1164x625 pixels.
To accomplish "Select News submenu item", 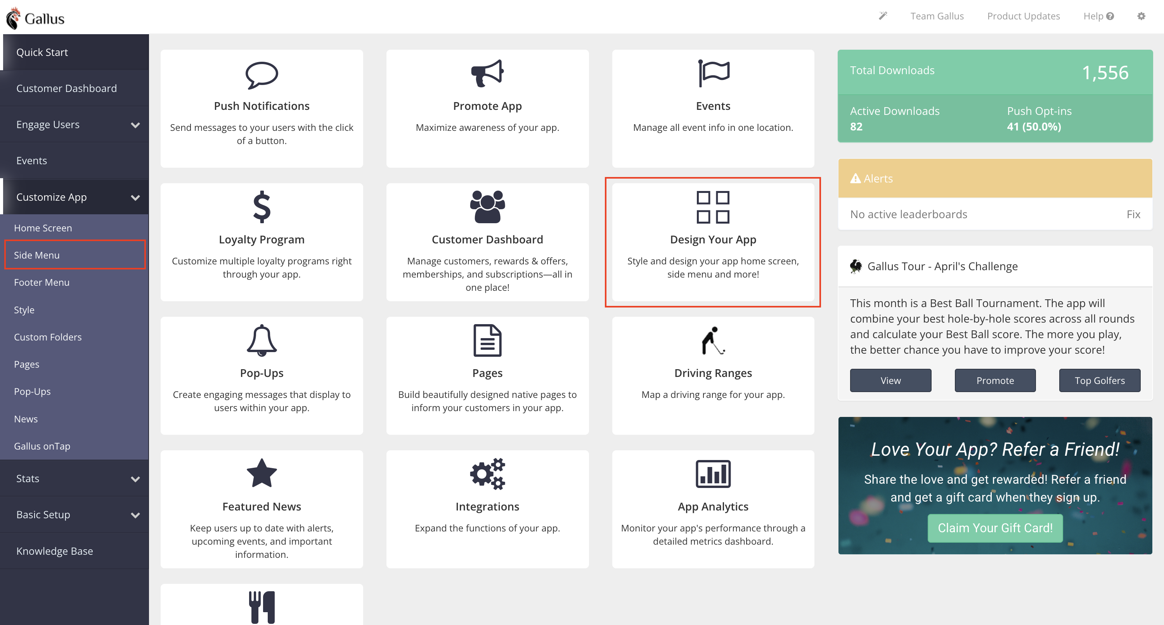I will pyautogui.click(x=74, y=419).
